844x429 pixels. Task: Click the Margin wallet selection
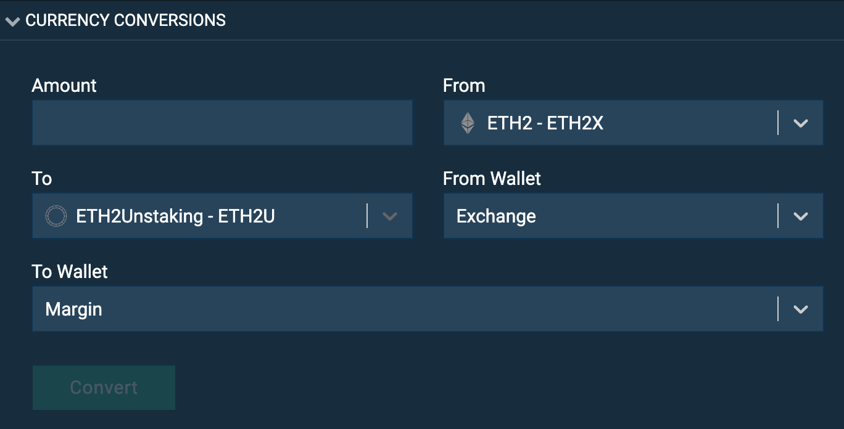click(73, 309)
